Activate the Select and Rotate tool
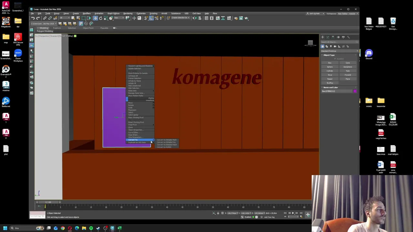Image resolution: width=413 pixels, height=232 pixels. click(x=101, y=18)
